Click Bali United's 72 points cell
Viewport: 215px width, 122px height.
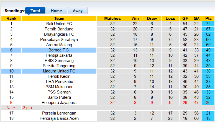coord(208,24)
